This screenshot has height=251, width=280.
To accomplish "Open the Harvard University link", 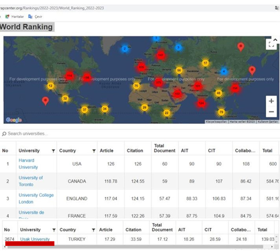I will (x=28, y=164).
